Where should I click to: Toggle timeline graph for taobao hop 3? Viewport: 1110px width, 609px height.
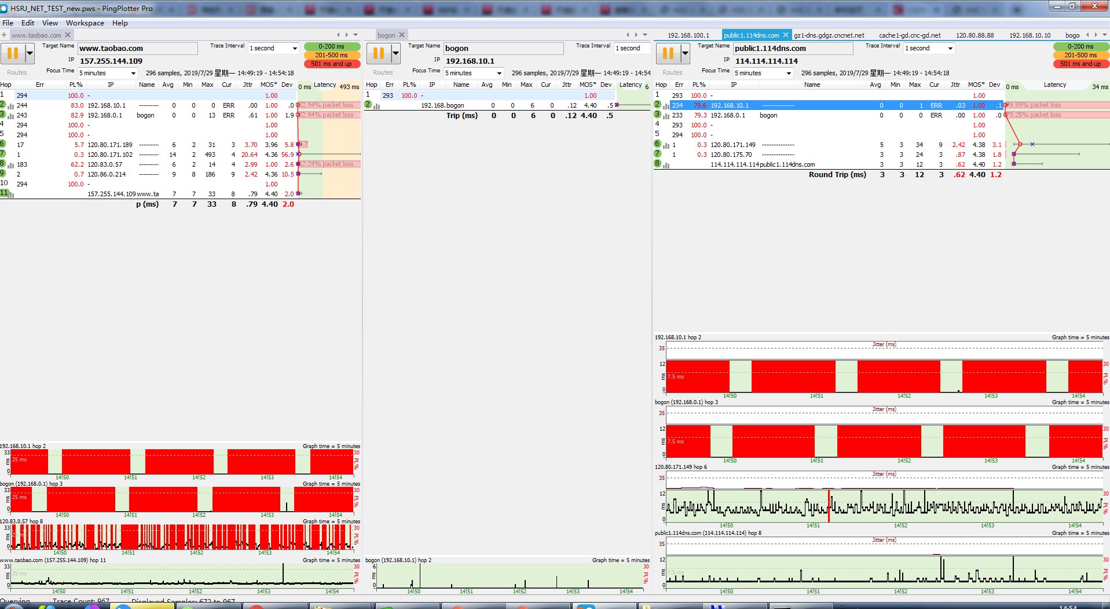(x=11, y=116)
